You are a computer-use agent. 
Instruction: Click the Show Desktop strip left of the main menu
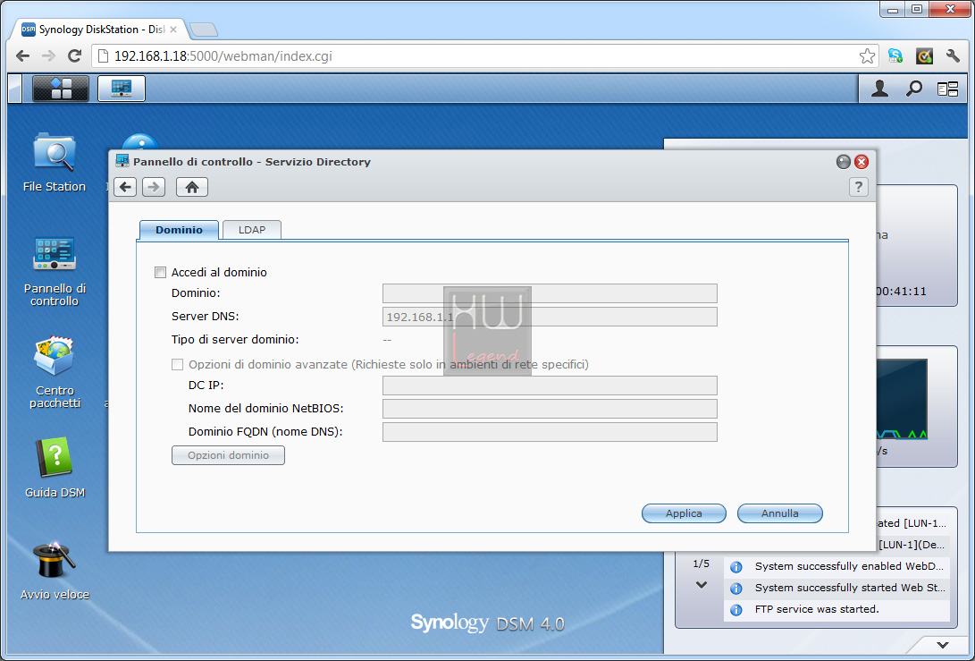click(14, 89)
